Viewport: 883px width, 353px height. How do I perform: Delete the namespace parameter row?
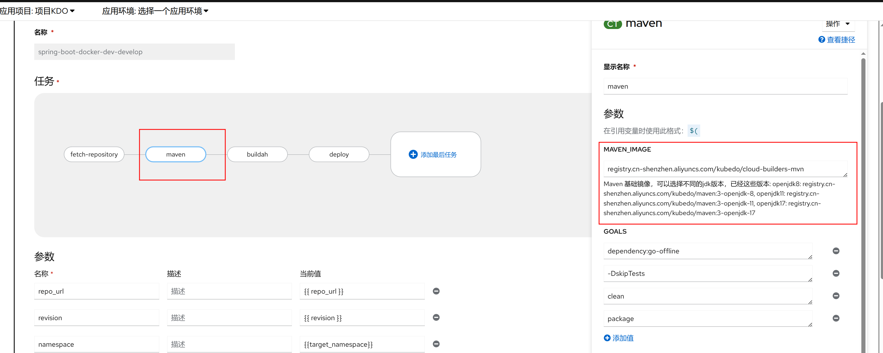(x=436, y=344)
